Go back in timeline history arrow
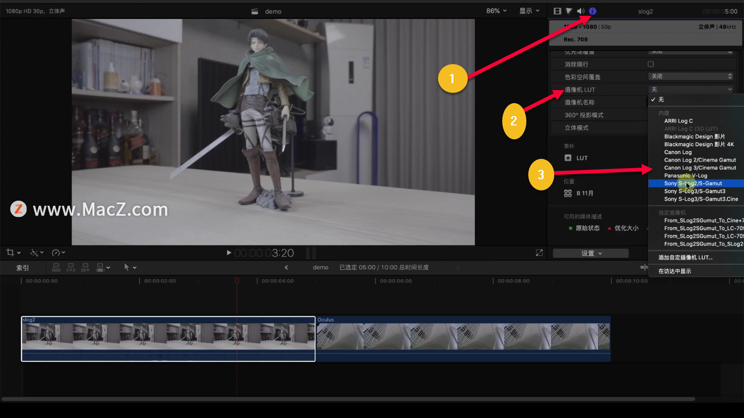Viewport: 744px width, 418px height. click(286, 268)
